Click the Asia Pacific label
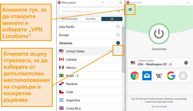The height and width of the screenshot is (111, 193). [67, 27]
